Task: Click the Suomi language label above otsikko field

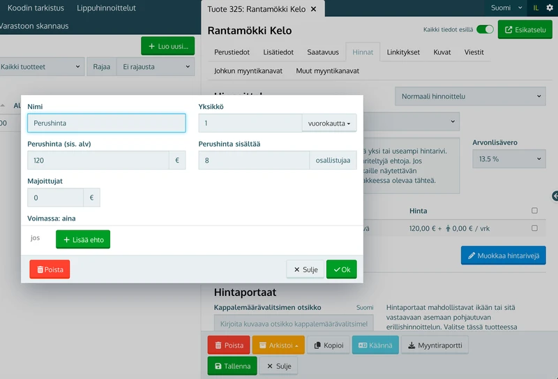Action: (x=365, y=307)
